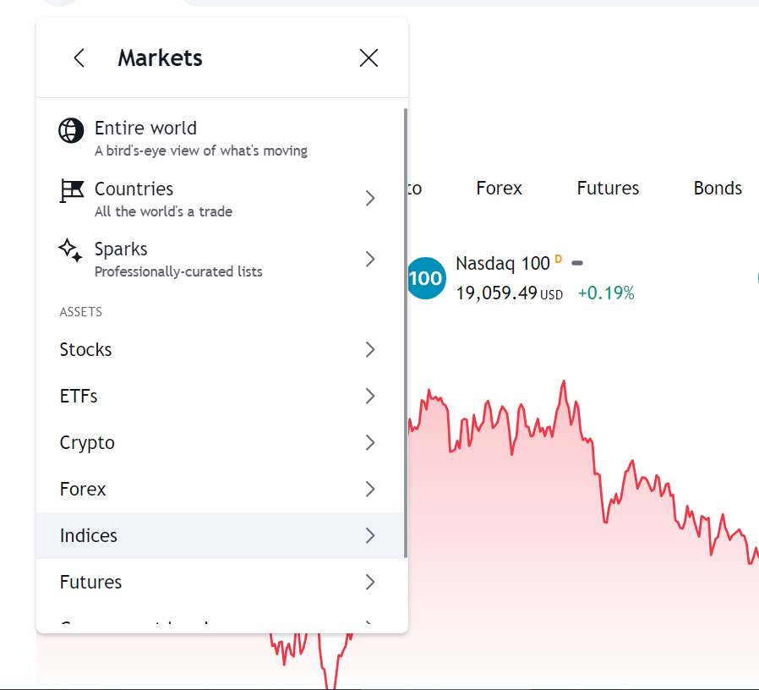Click the Countries flag icon
This screenshot has width=759, height=690.
tap(71, 191)
